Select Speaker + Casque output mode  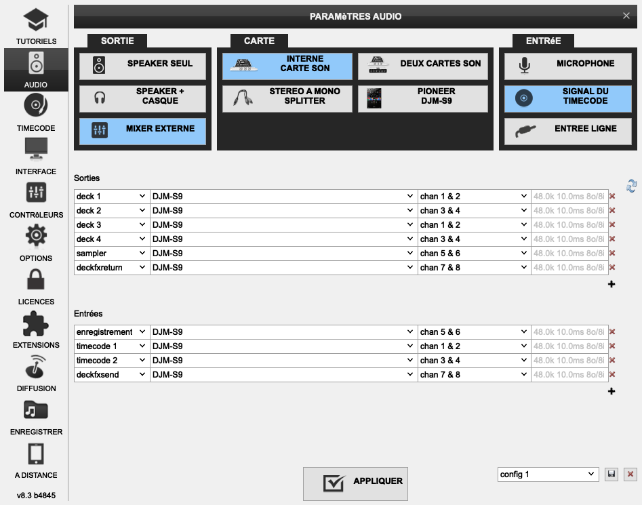click(142, 98)
